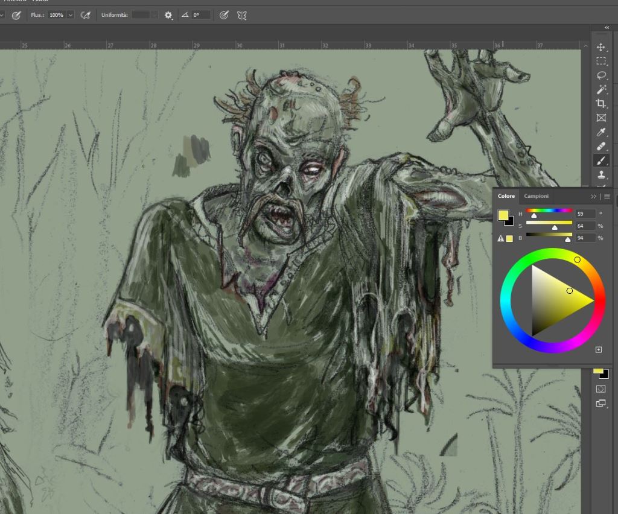Click the hue slider bar
This screenshot has height=514, width=618.
(549, 211)
